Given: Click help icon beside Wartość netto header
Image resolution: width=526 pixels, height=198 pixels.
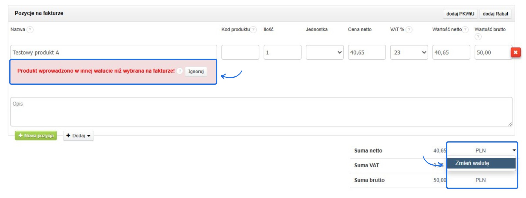Looking at the screenshot, I should (x=465, y=30).
